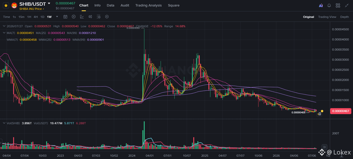
Task: Click the MA(25) value 0.00000543
Action: pos(57,33)
